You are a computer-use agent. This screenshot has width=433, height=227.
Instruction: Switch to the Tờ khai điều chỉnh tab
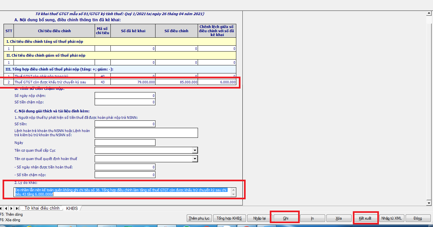[x=42, y=208]
